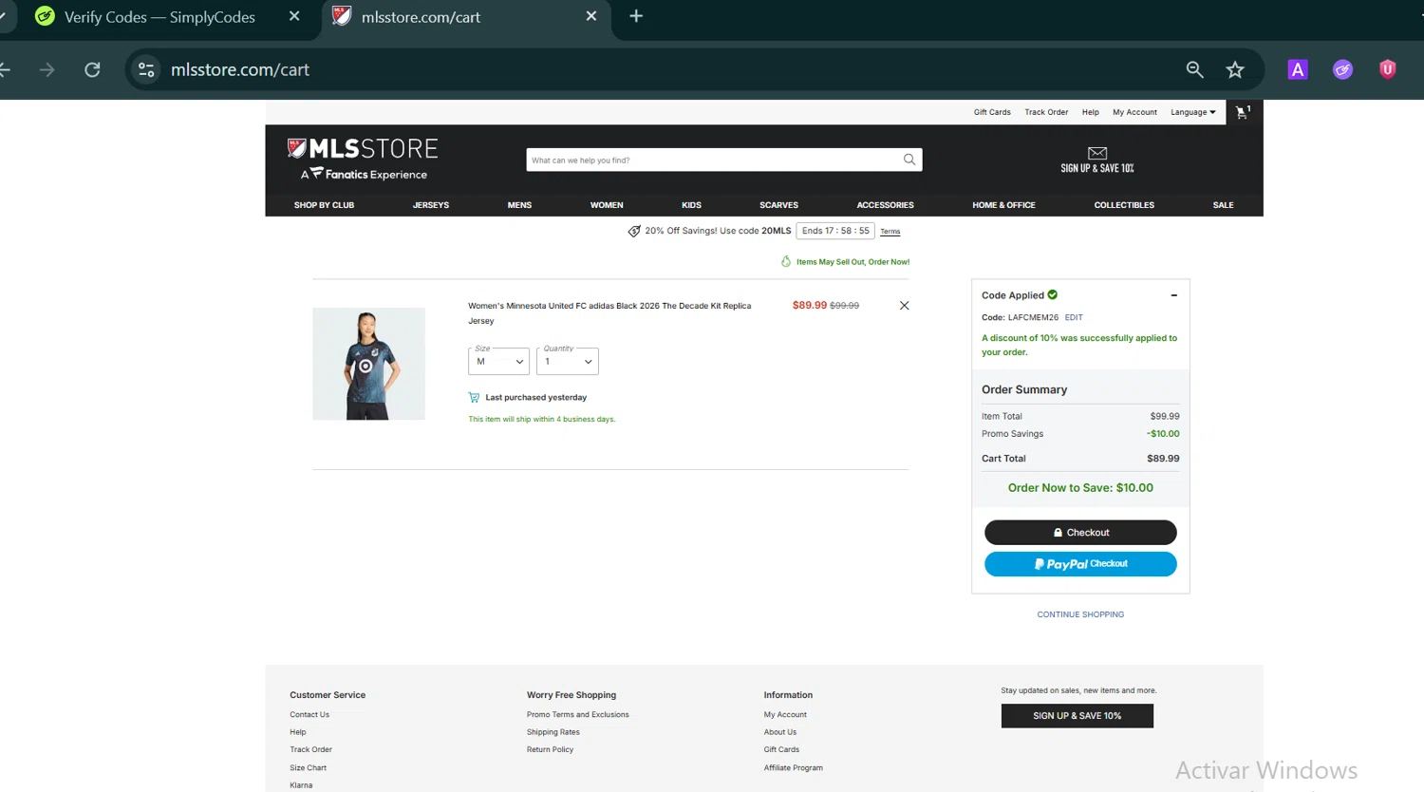Image resolution: width=1424 pixels, height=792 pixels.
Task: Click Return Policy footer link
Action: tap(550, 749)
